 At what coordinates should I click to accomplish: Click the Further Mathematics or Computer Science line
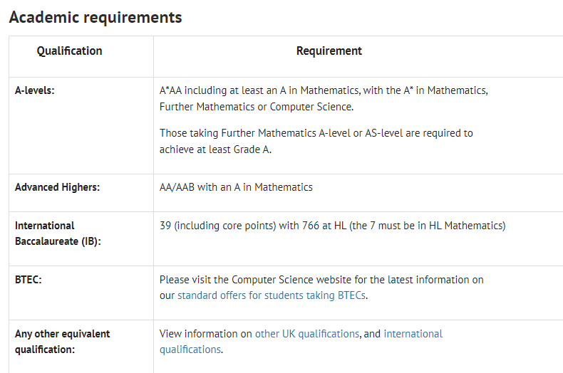(257, 107)
